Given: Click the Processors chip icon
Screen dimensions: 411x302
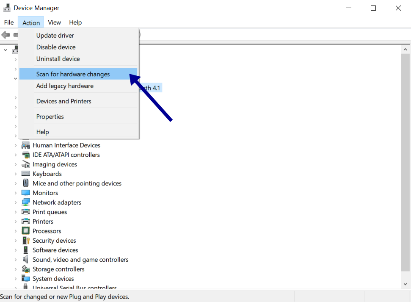Looking at the screenshot, I should 26,231.
